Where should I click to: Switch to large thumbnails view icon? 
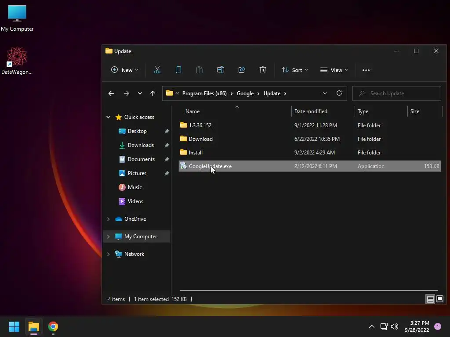[439, 299]
